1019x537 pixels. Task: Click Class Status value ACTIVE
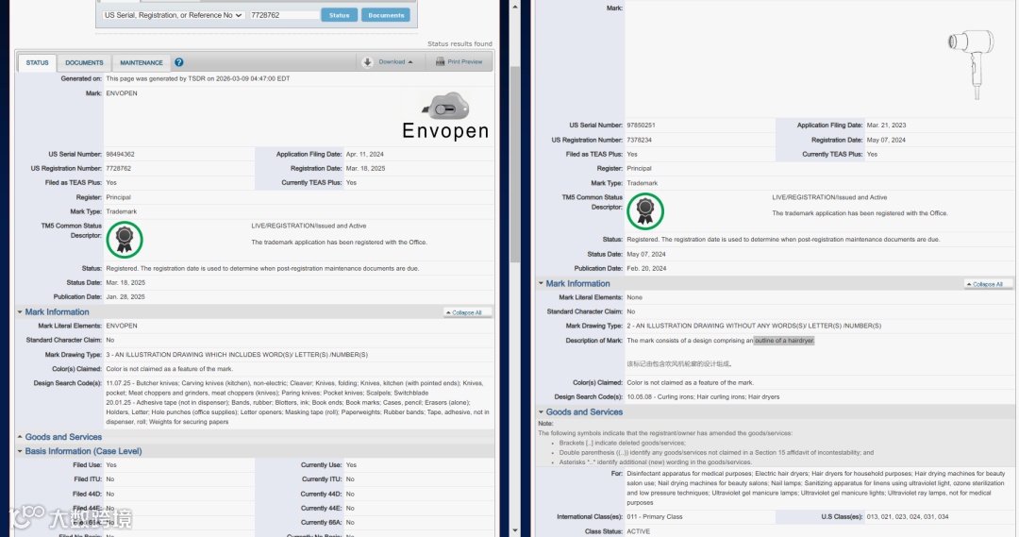638,531
